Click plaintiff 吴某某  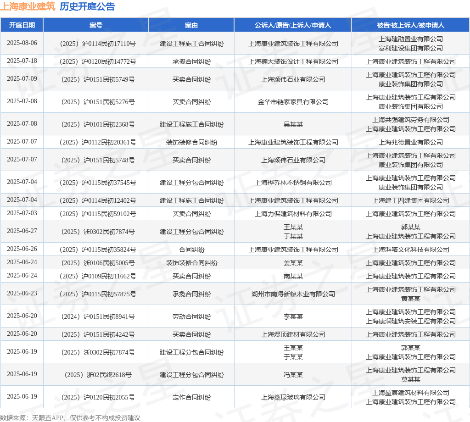tap(293, 125)
